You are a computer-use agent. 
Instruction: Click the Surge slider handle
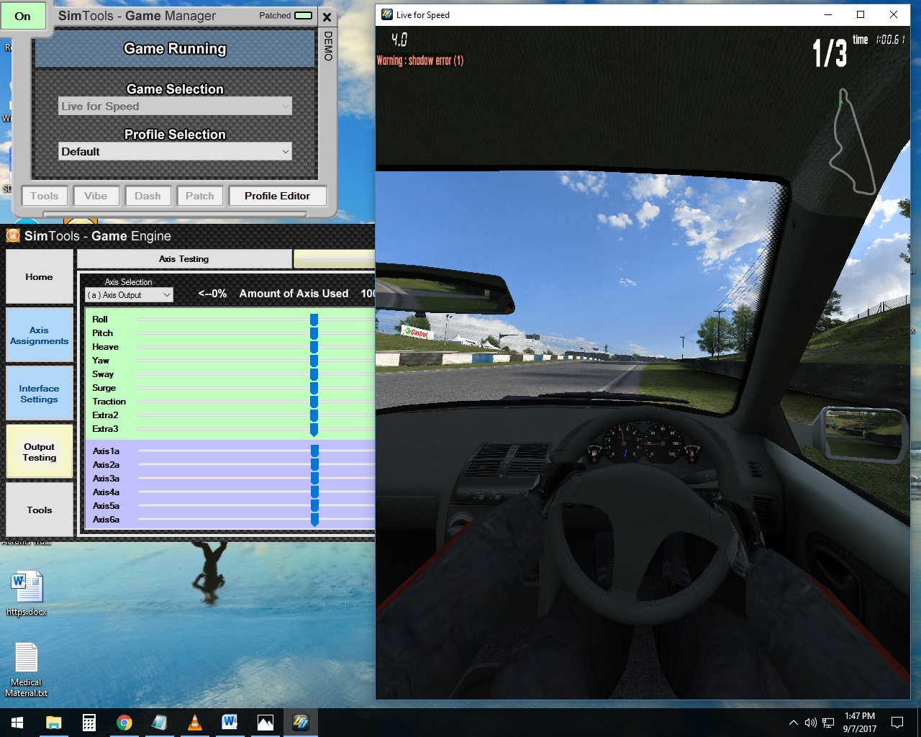click(314, 388)
